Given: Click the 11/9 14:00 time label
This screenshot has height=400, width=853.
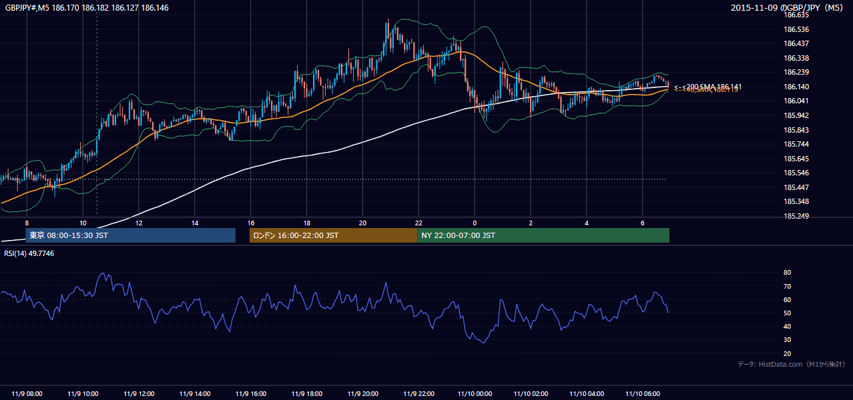Looking at the screenshot, I should (195, 393).
